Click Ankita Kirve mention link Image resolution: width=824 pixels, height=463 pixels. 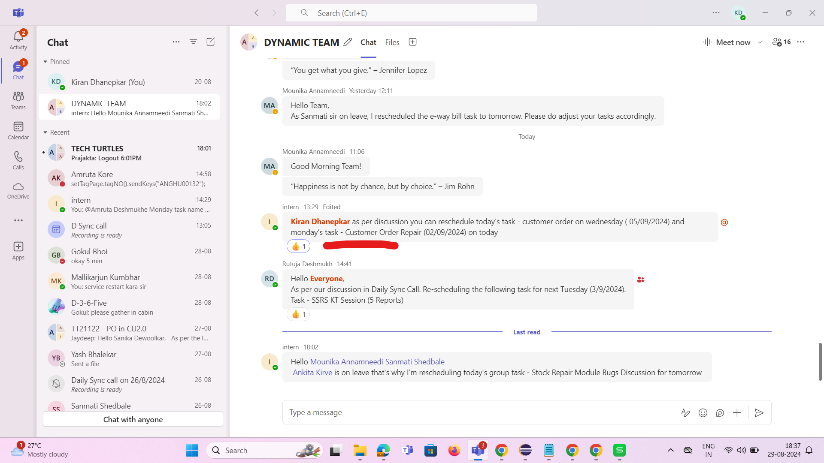[312, 372]
